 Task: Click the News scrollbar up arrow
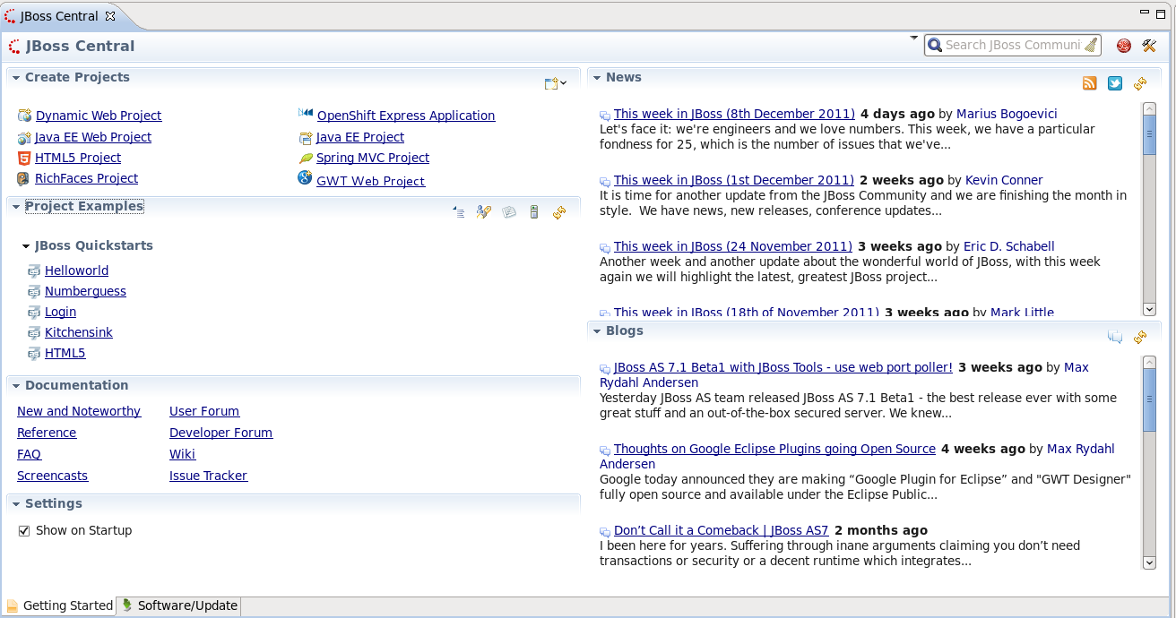pos(1149,108)
